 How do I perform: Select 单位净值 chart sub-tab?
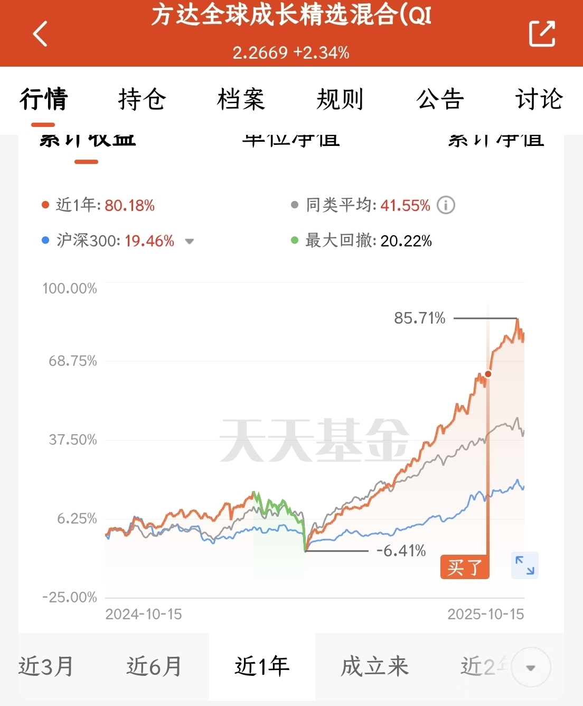[x=291, y=141]
